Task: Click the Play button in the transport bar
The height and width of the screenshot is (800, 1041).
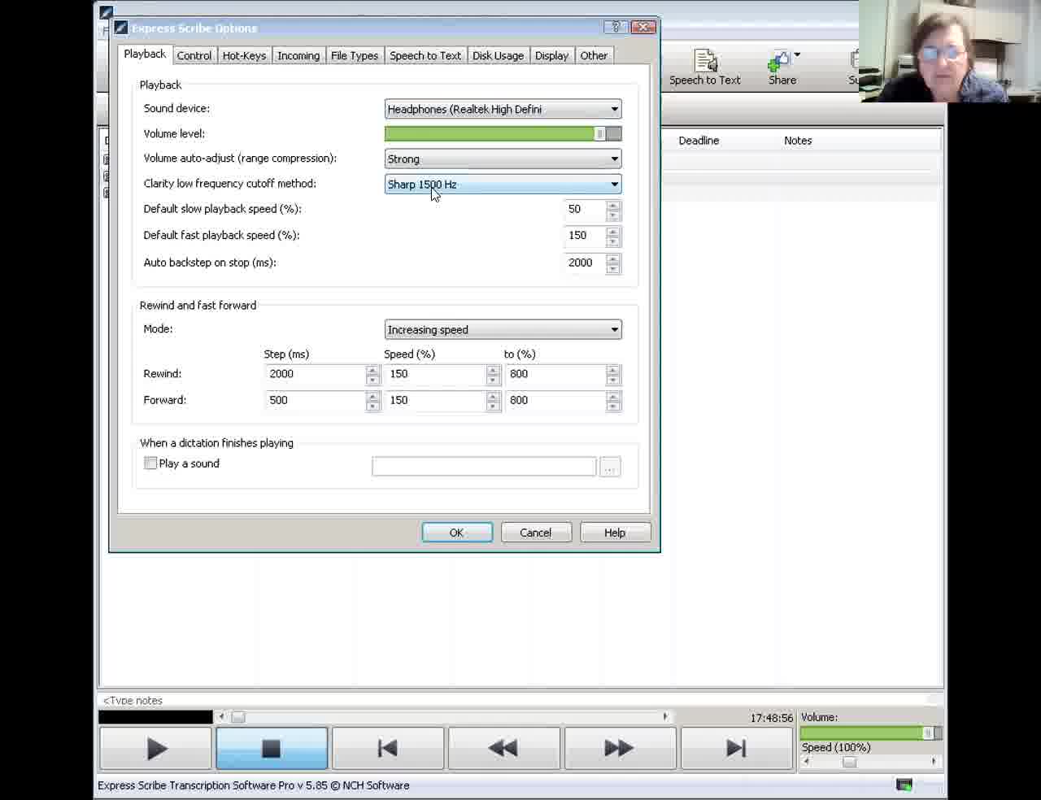Action: tap(155, 748)
